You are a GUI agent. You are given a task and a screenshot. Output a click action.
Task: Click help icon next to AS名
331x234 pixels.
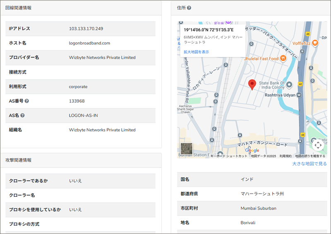[22, 116]
